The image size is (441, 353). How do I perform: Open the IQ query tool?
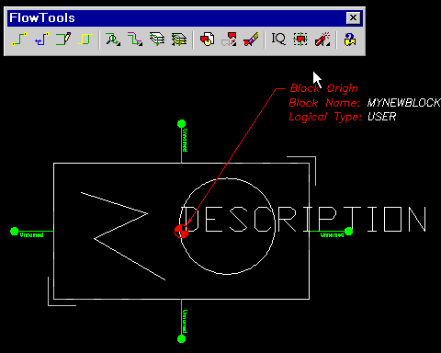click(x=278, y=40)
